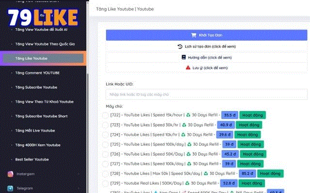Open Tăng Comment YOUTUBE menu item

tap(38, 73)
